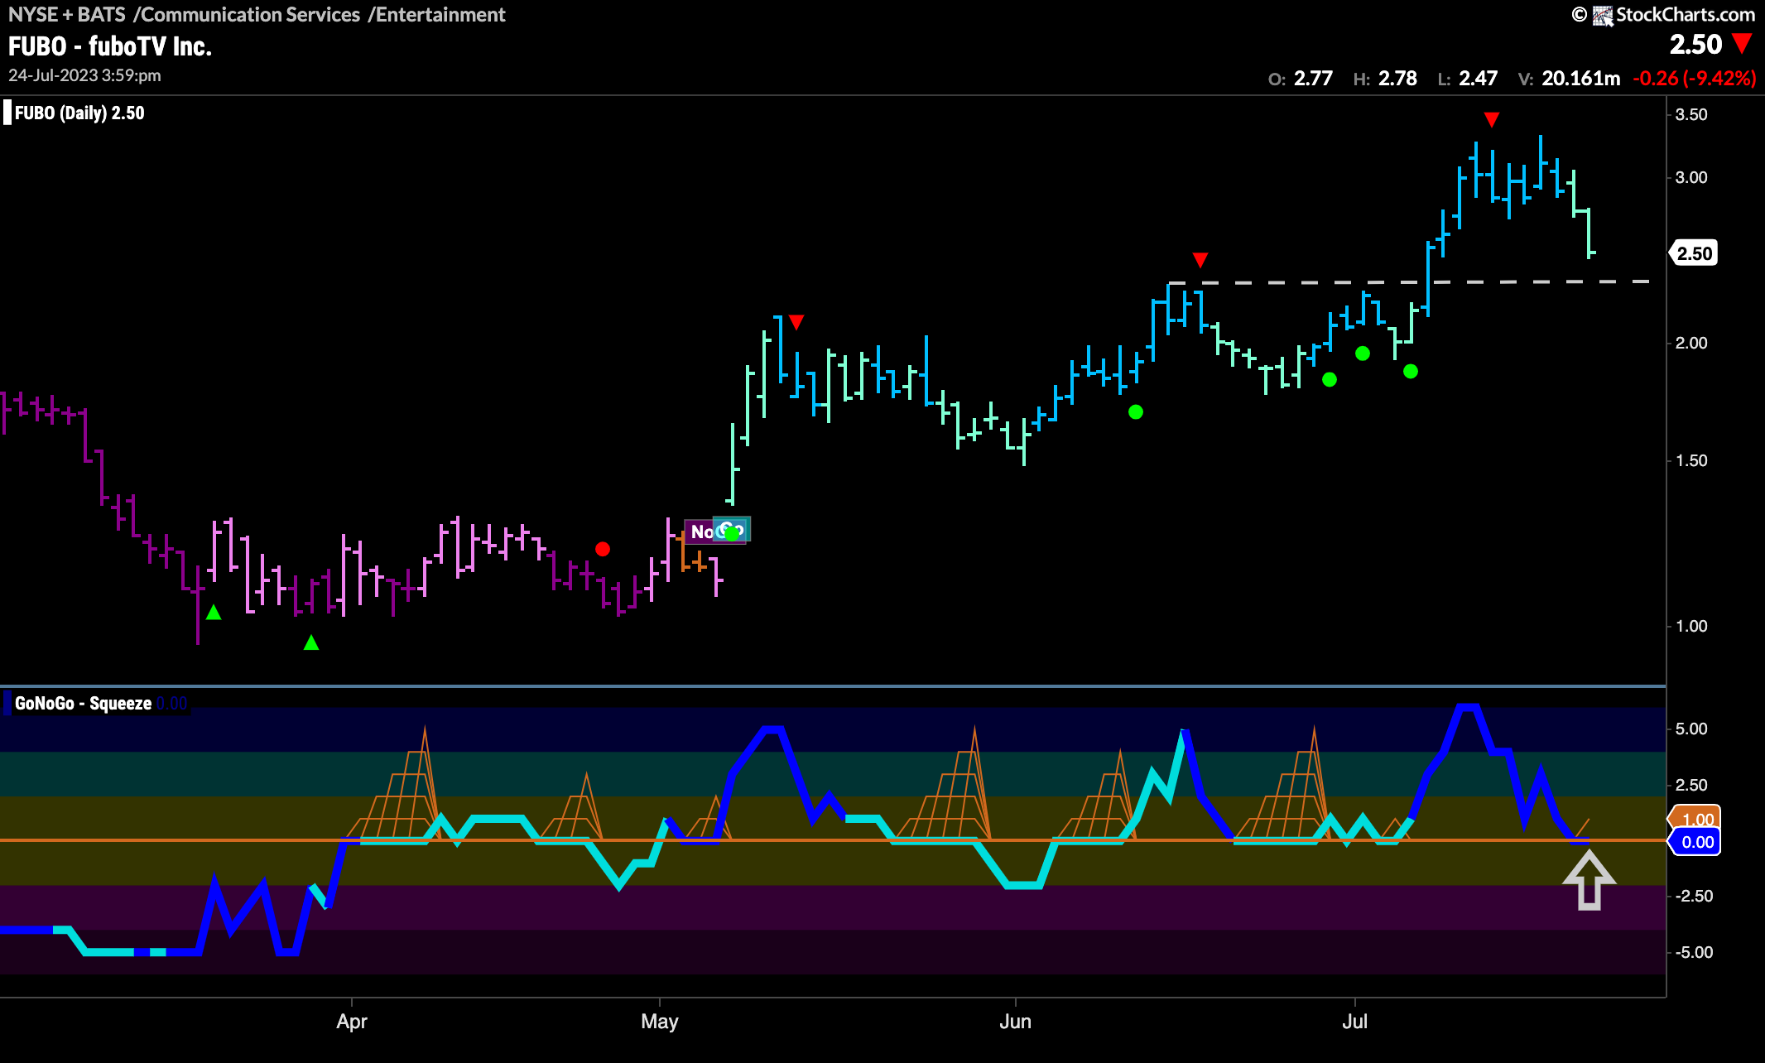Select the red triangle marker above the mid-June peak

tap(1200, 260)
